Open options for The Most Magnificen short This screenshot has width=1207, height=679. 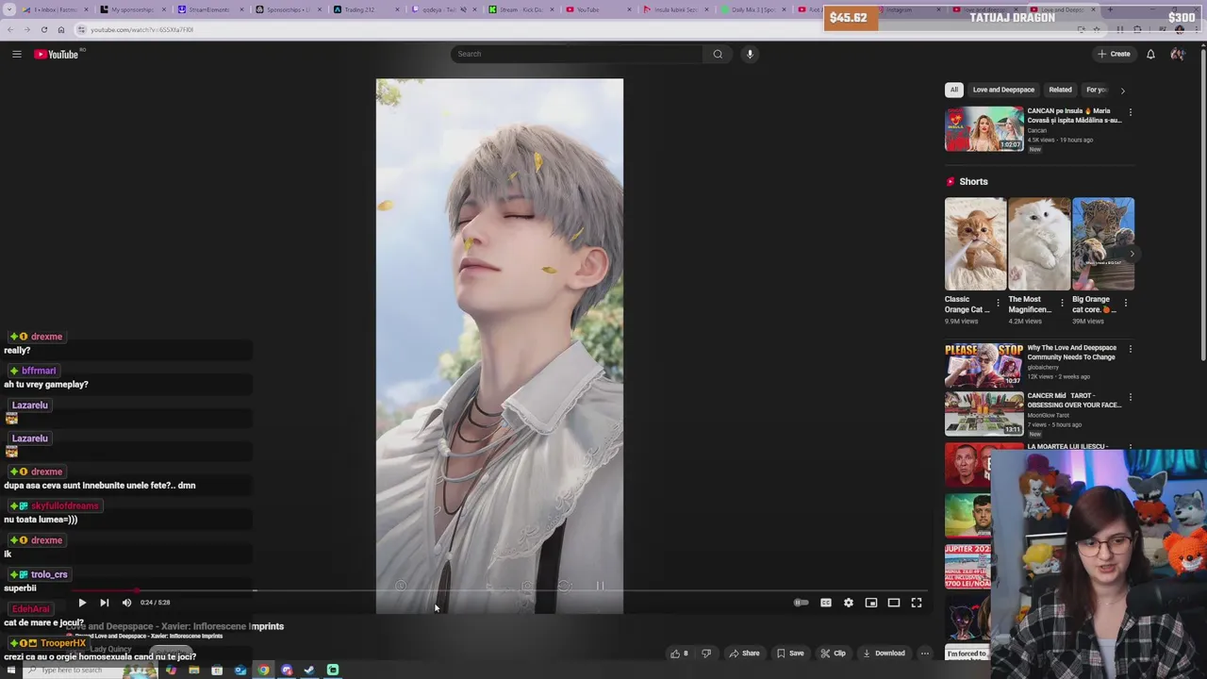(x=1062, y=304)
